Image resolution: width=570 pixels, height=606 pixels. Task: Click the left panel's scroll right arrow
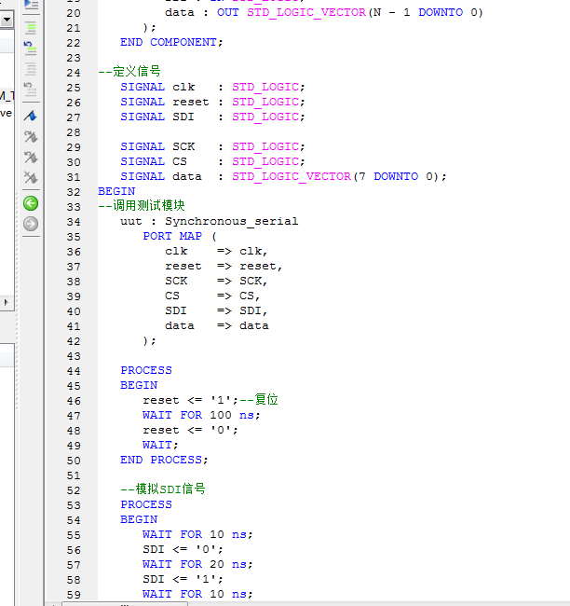tap(6, 302)
